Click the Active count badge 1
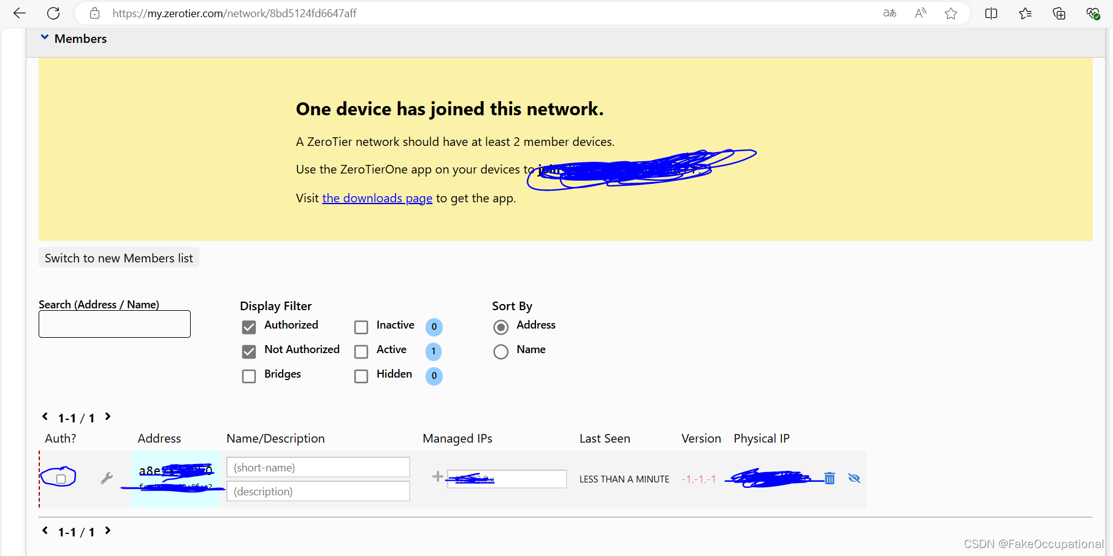 tap(434, 351)
